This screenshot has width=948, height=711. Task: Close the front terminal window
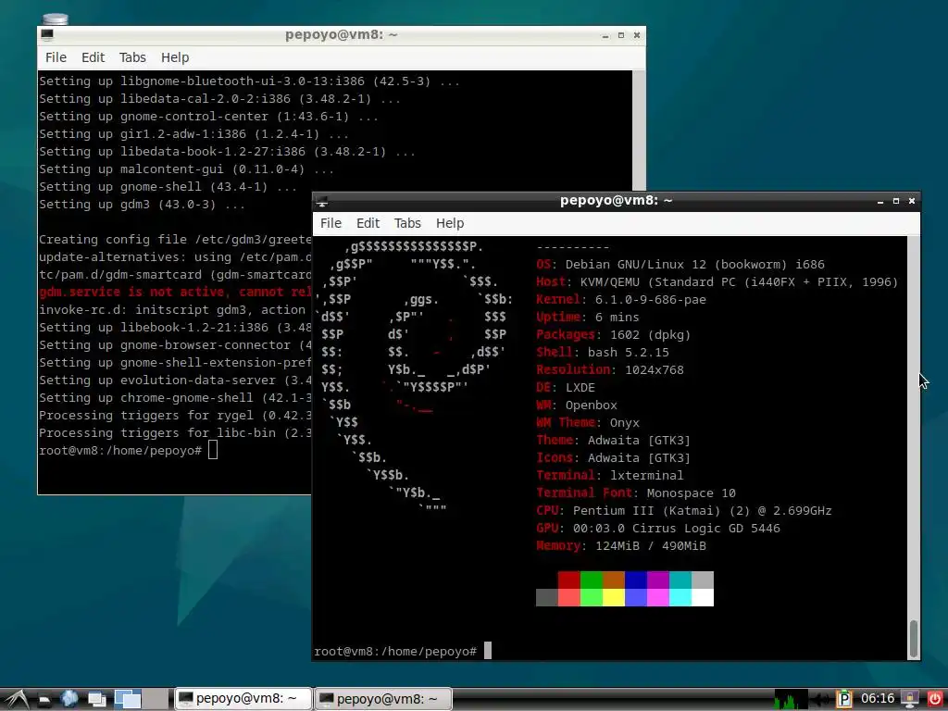point(912,201)
